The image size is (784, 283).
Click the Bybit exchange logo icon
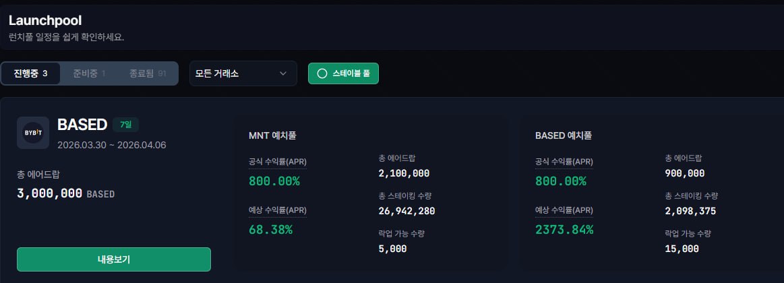pyautogui.click(x=33, y=133)
